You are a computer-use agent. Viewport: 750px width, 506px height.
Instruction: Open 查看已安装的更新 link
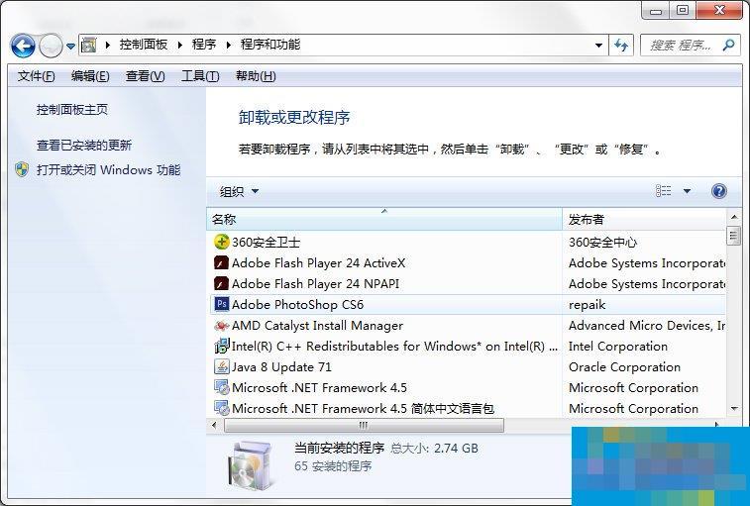pyautogui.click(x=84, y=145)
